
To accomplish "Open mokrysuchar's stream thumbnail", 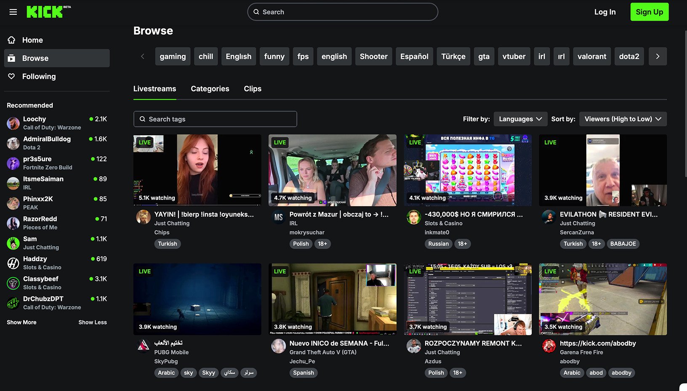I will tap(332, 170).
